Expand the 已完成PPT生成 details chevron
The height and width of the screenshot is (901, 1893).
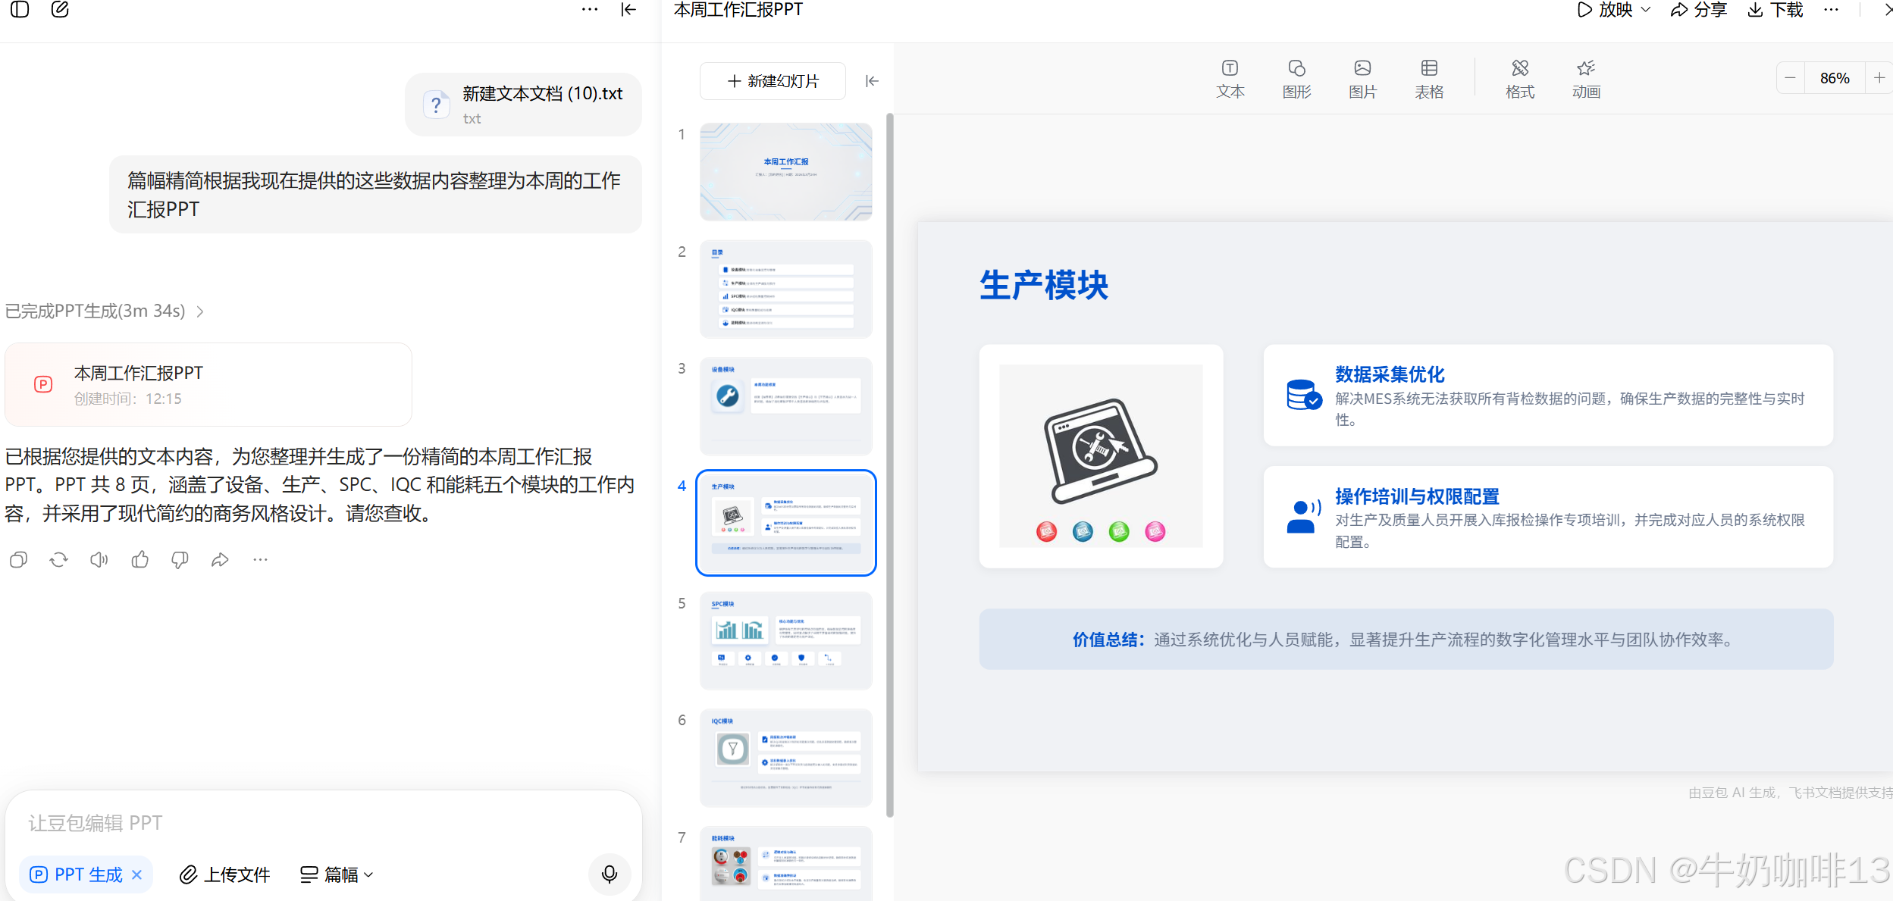click(200, 311)
